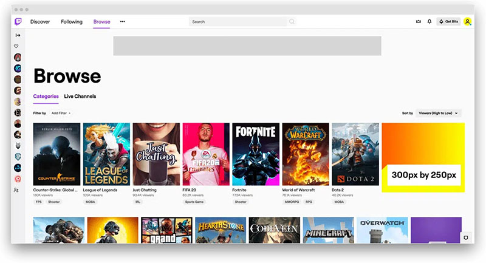Click in the Search input field
Image resolution: width=486 pixels, height=263 pixels.
[x=237, y=22]
